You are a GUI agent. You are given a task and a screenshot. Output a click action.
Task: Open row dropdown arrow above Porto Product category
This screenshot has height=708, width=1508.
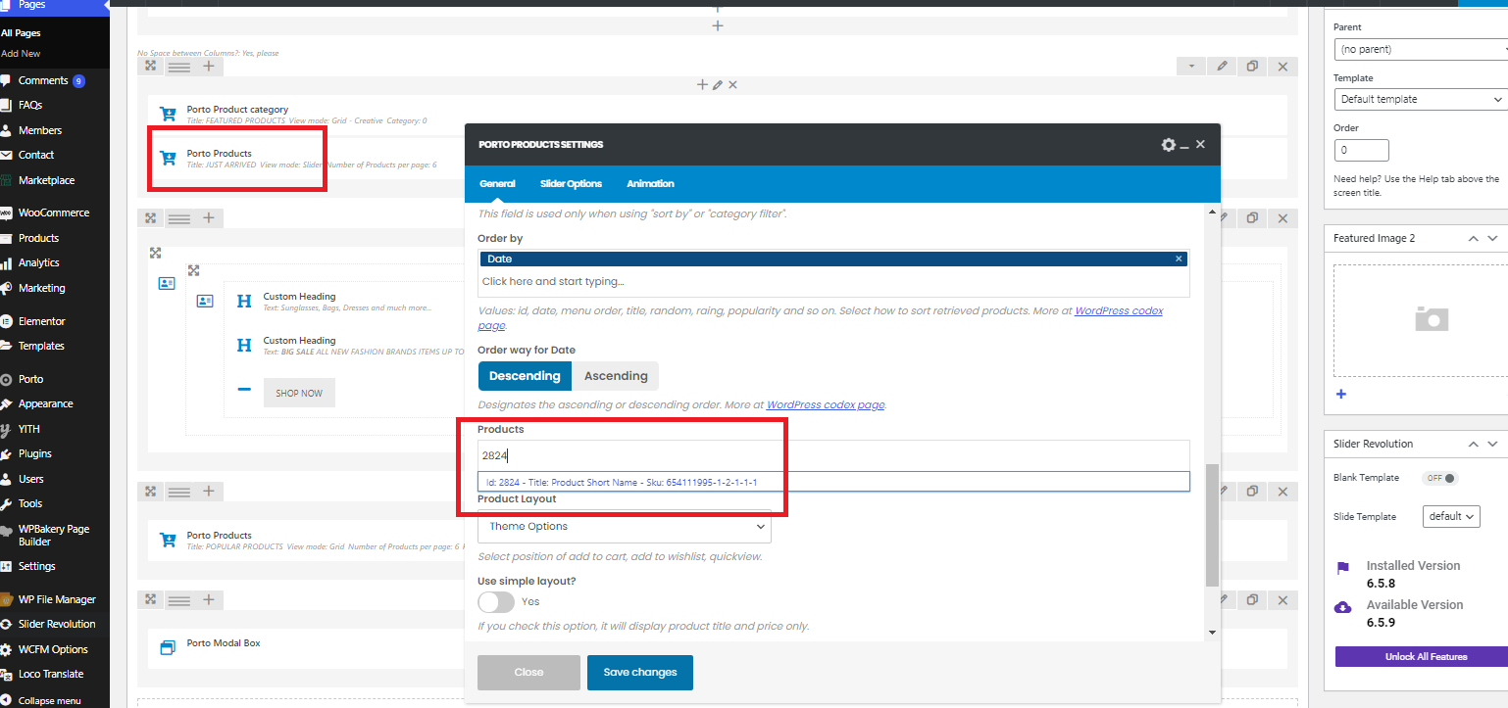[x=1191, y=67]
